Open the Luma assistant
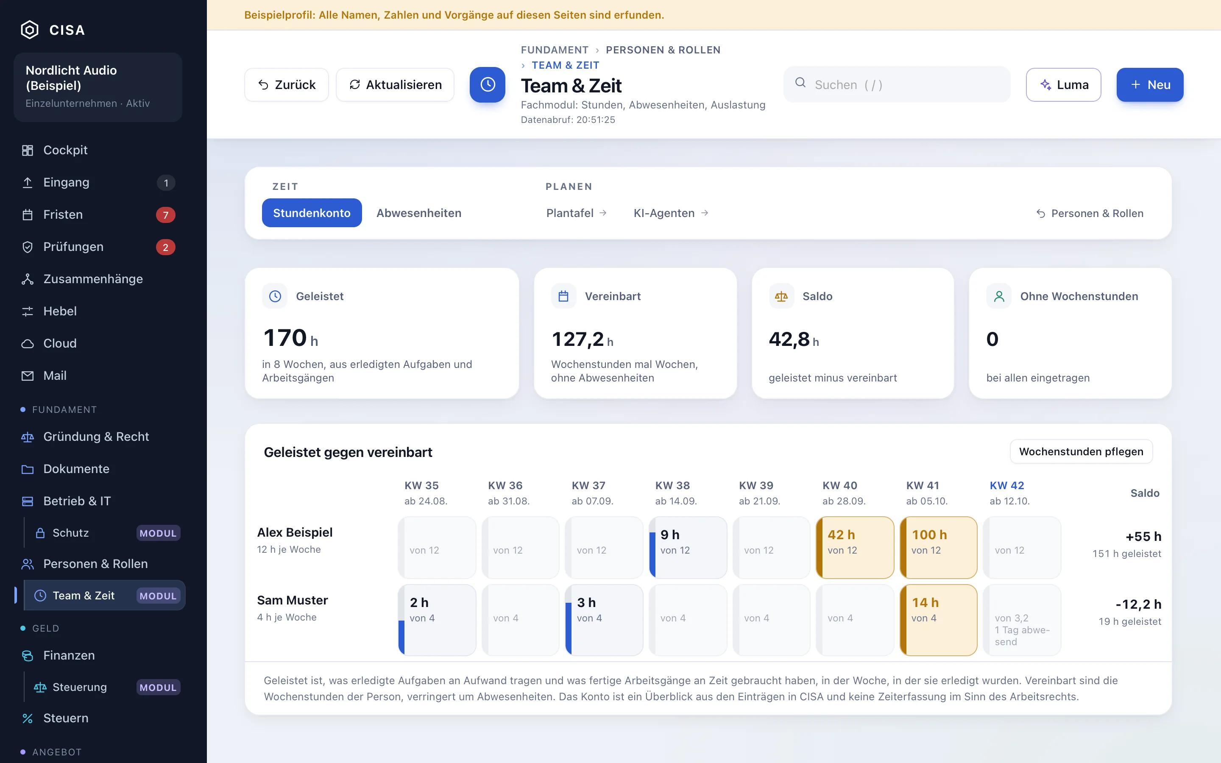This screenshot has width=1221, height=763. coord(1064,85)
